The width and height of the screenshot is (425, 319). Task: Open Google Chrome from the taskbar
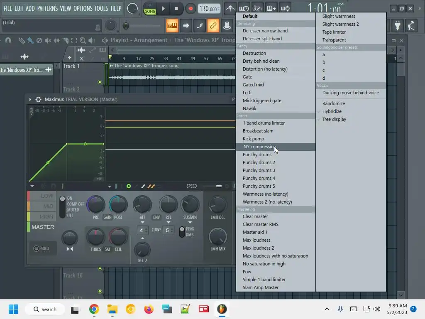point(94,309)
